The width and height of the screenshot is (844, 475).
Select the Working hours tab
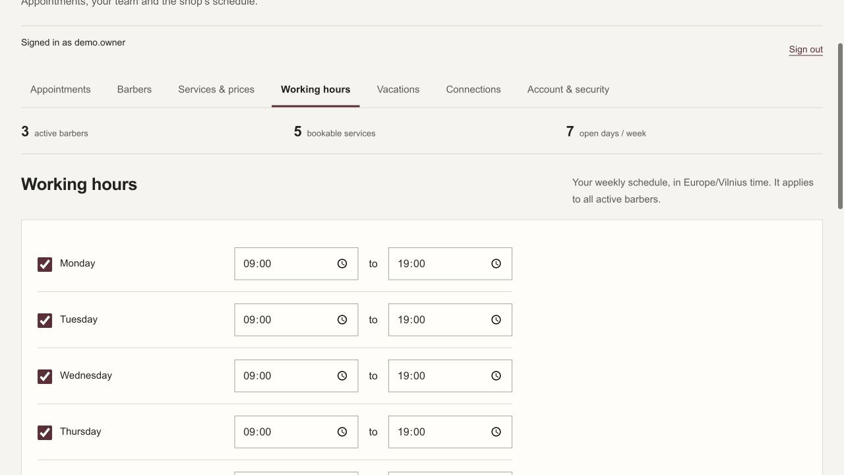pos(316,90)
